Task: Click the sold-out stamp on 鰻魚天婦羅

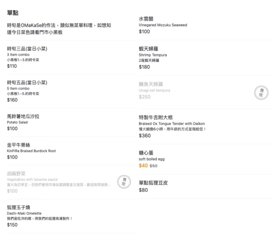Action: coord(261,93)
